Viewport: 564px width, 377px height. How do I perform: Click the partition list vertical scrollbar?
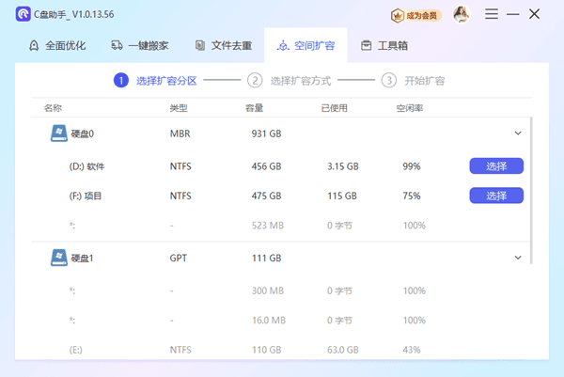(x=532, y=188)
